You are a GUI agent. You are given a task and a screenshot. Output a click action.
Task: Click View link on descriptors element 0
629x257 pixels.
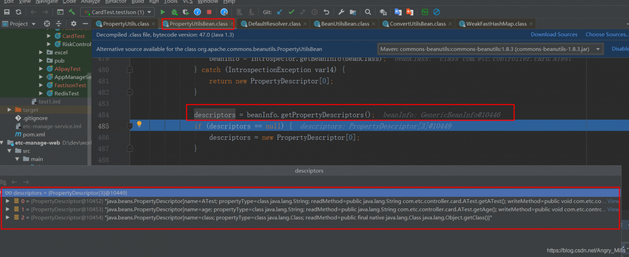click(x=613, y=201)
